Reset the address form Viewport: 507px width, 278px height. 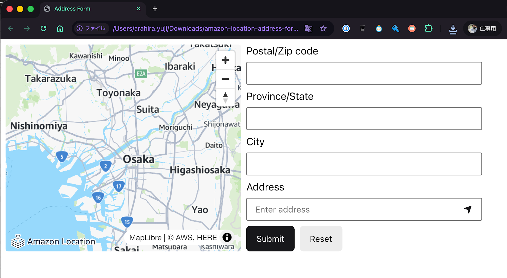pyautogui.click(x=321, y=239)
